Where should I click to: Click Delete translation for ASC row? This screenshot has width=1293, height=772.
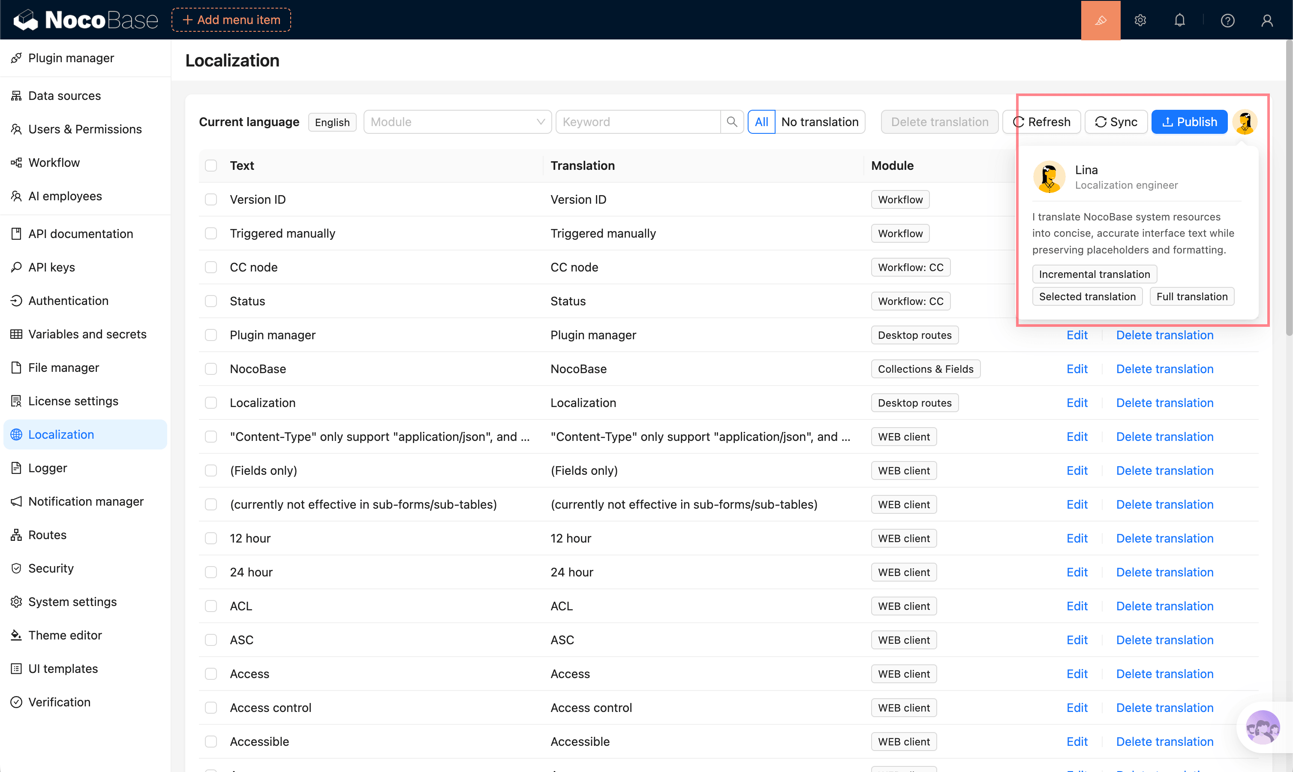click(1164, 640)
